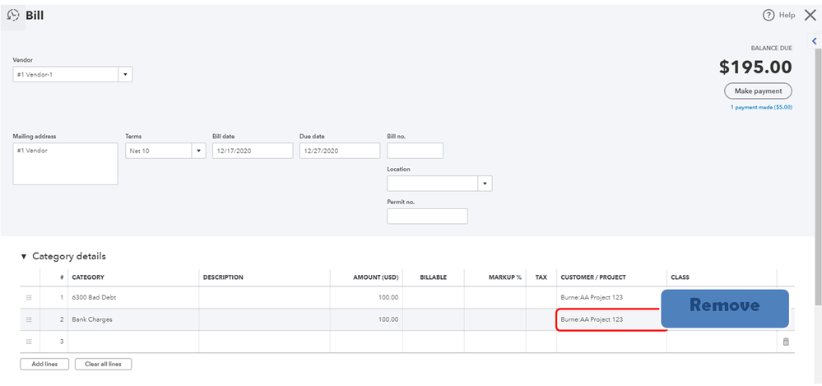Open the 1 payment made link
822x386 pixels.
(761, 107)
